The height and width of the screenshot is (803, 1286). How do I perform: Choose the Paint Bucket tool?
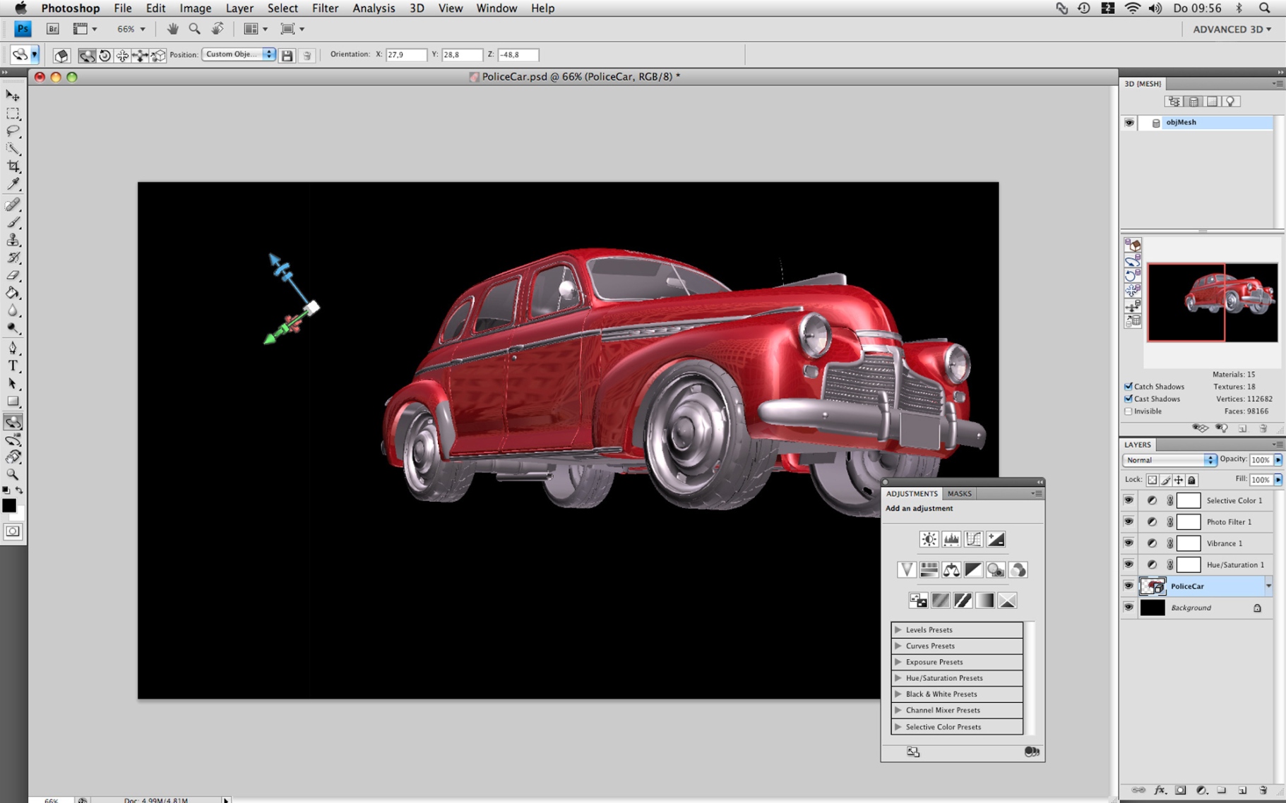point(13,293)
